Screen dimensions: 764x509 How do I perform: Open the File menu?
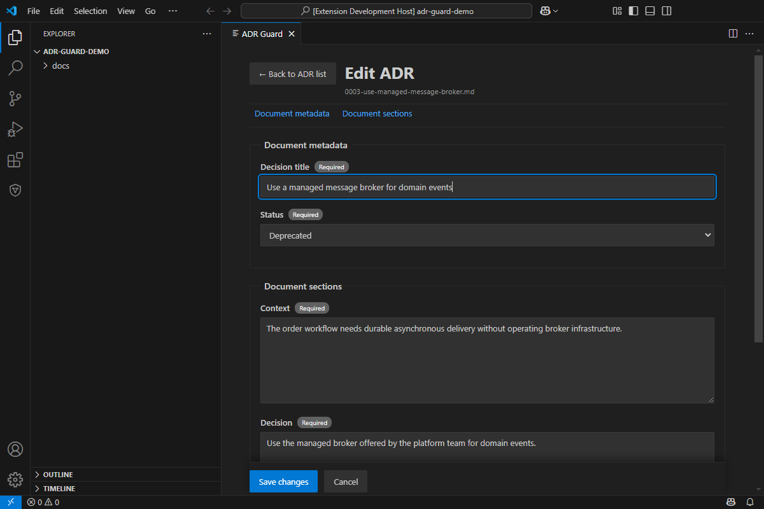(34, 11)
